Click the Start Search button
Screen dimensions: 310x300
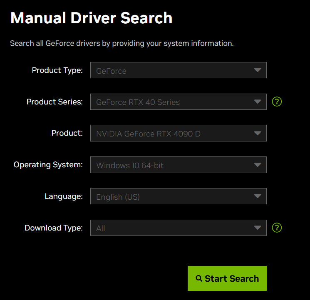point(227,278)
